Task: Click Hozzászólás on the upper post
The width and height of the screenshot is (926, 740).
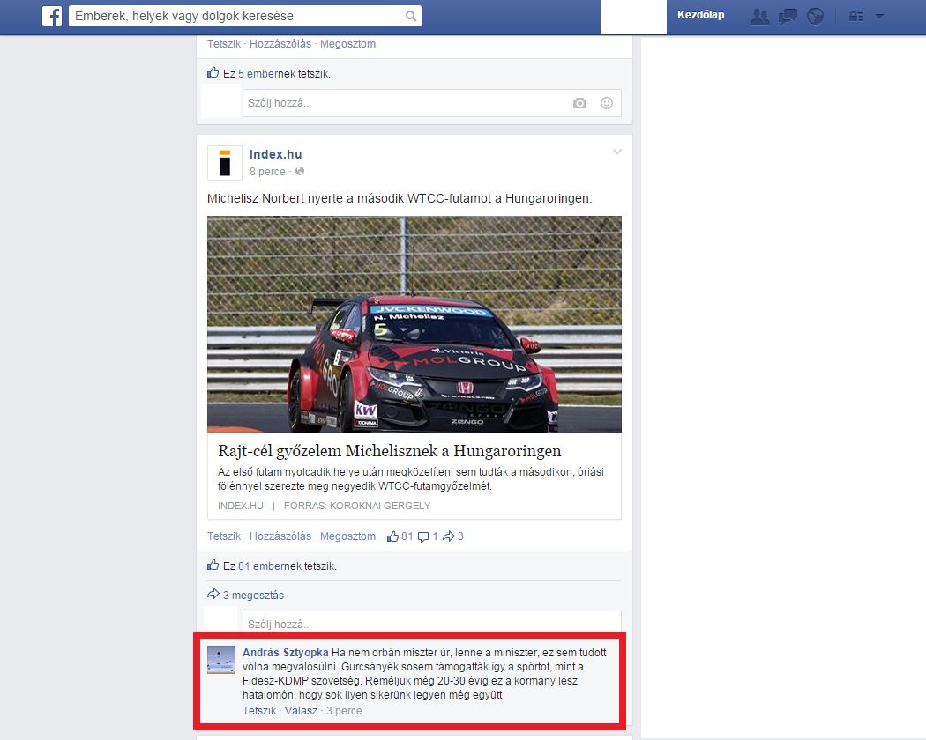Action: 280,44
